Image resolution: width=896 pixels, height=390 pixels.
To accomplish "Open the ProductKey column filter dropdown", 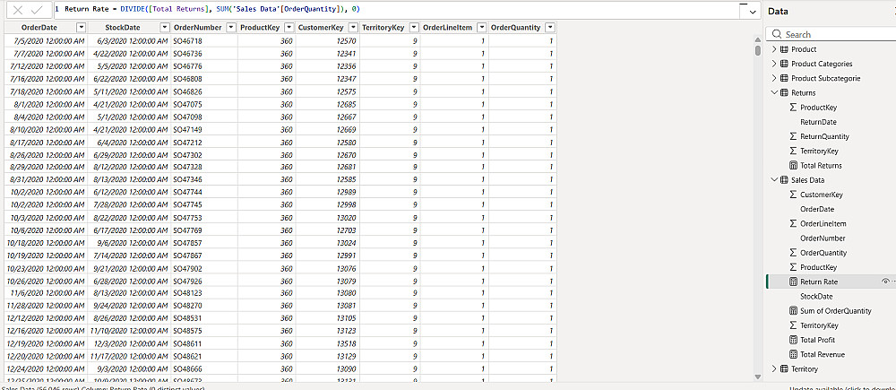I will (289, 28).
